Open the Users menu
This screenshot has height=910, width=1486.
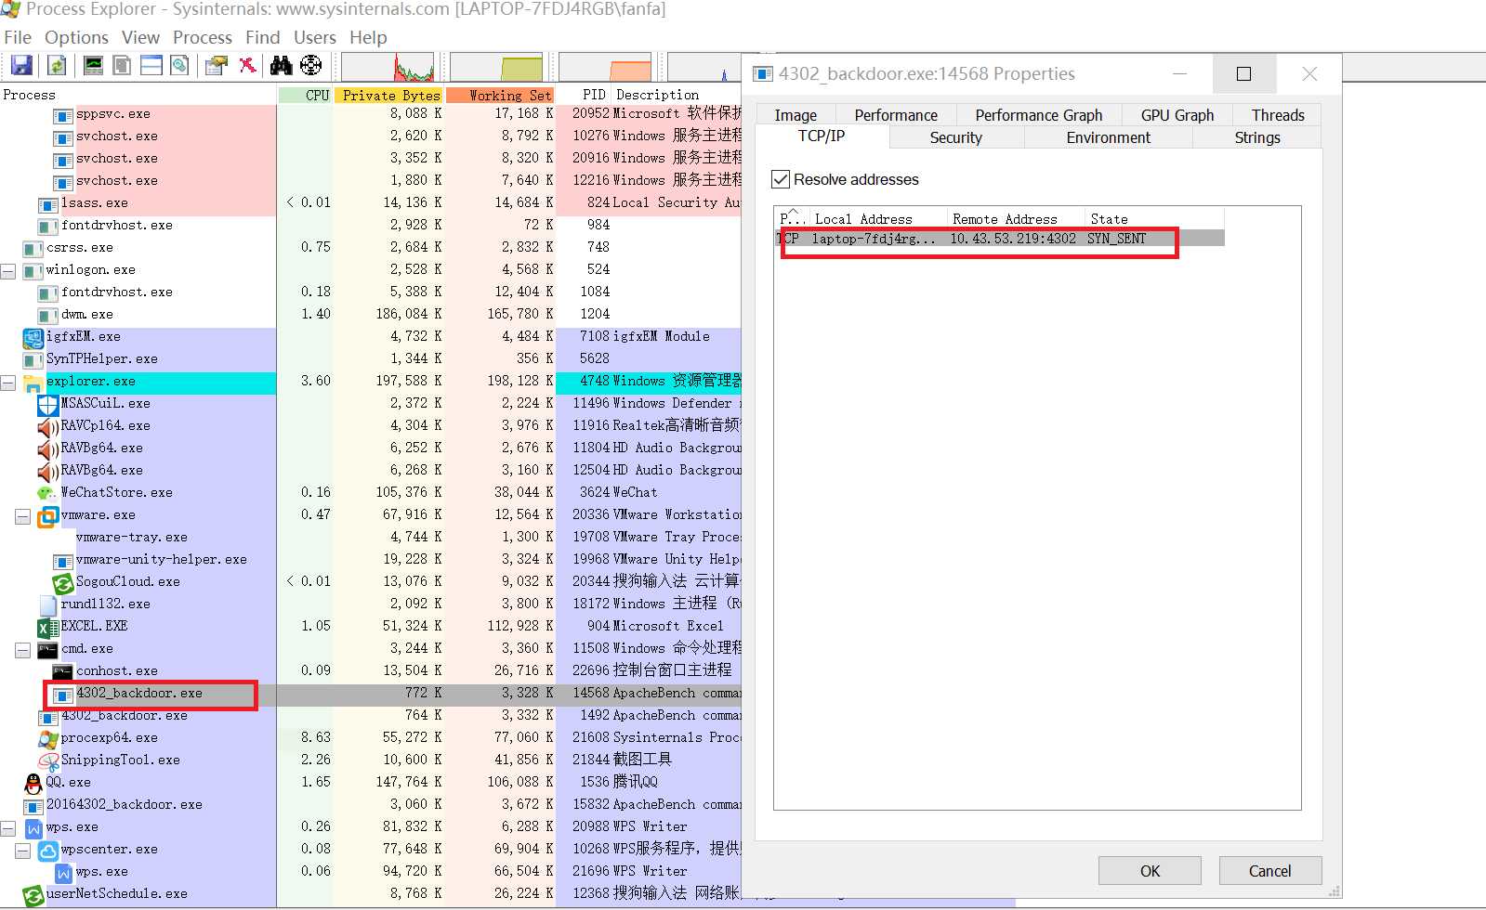315,37
